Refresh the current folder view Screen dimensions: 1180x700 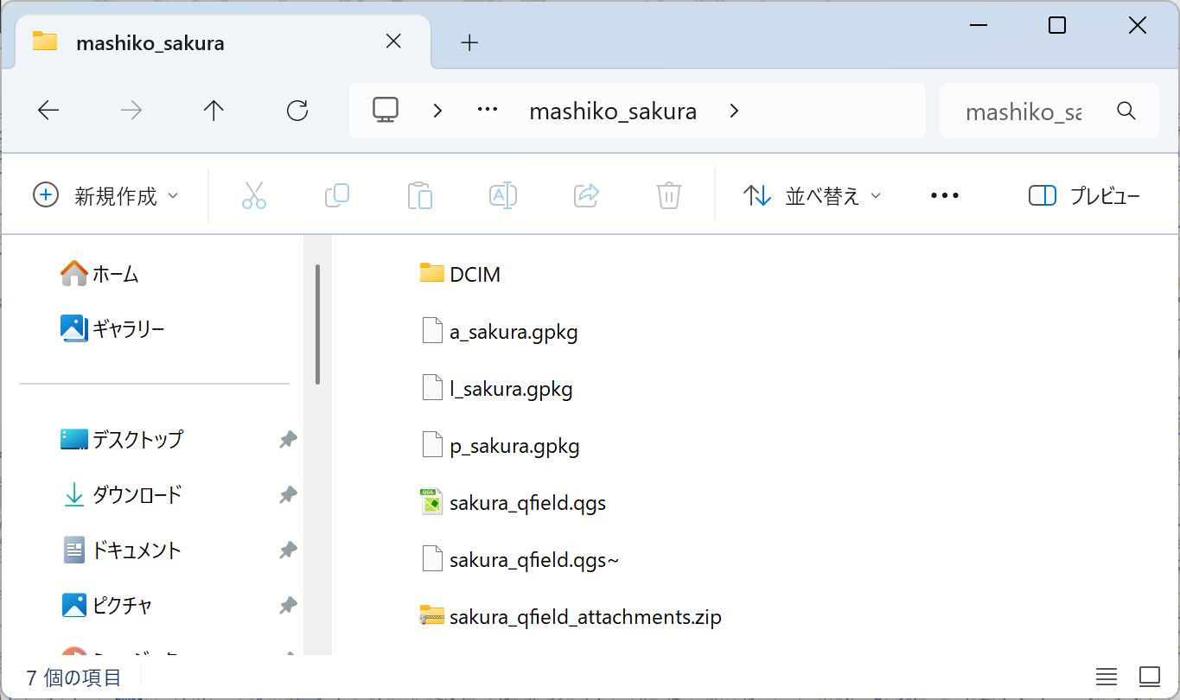coord(297,111)
